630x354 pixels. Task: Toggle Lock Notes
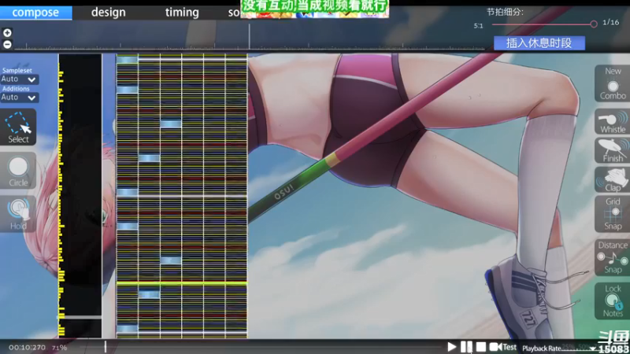pos(613,301)
